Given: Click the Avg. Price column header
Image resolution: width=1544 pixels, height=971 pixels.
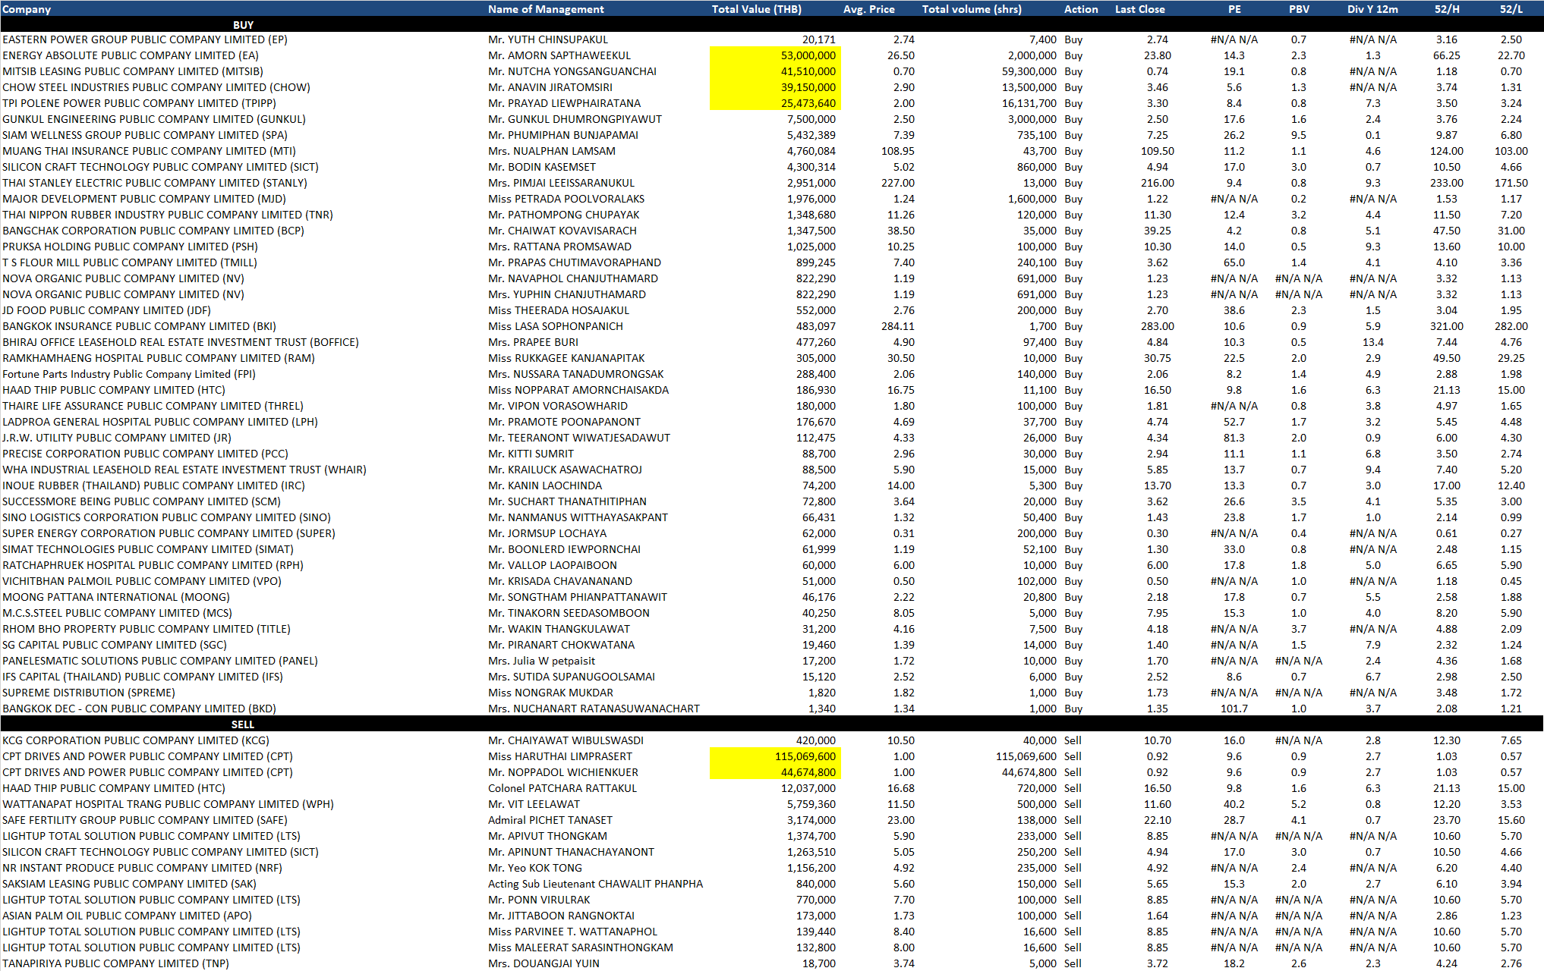Looking at the screenshot, I should (868, 9).
